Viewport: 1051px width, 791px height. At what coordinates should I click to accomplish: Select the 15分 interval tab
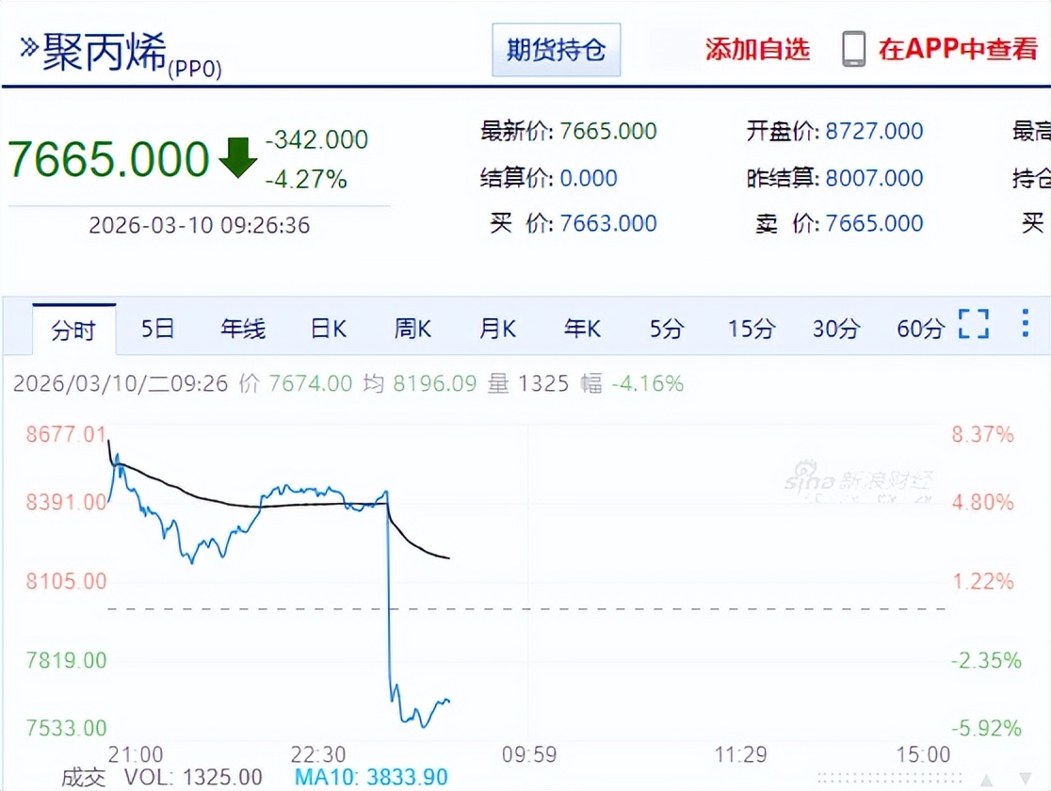pos(751,329)
